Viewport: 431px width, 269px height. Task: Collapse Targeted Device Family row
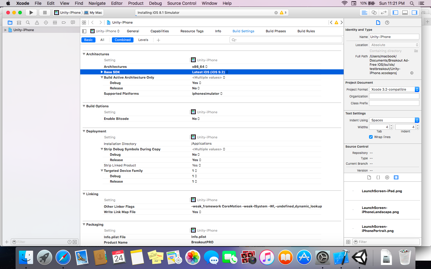point(102,171)
